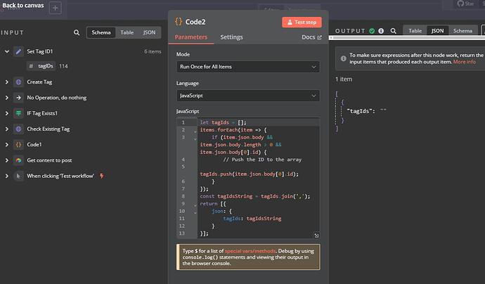Click the Code2 curly braces title icon

pos(179,22)
